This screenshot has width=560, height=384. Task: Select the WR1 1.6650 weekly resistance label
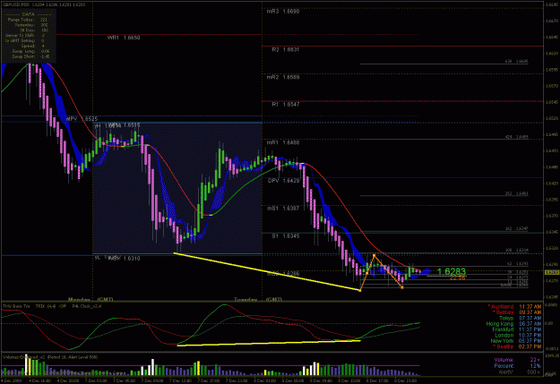124,38
